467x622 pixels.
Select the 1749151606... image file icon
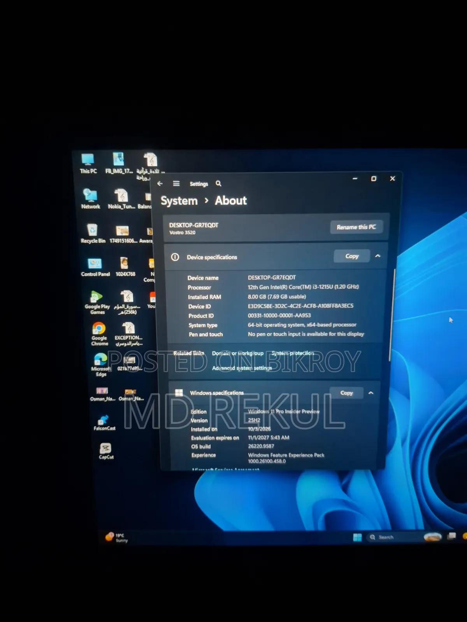[x=123, y=234]
